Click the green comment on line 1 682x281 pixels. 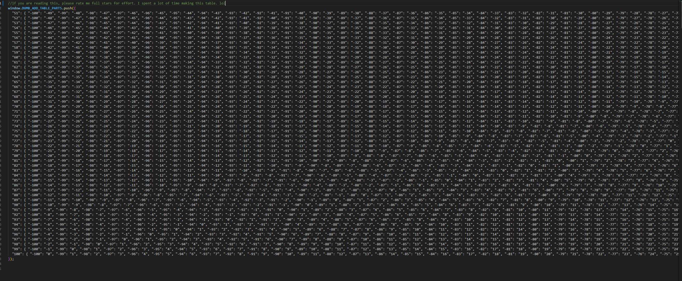pos(117,3)
